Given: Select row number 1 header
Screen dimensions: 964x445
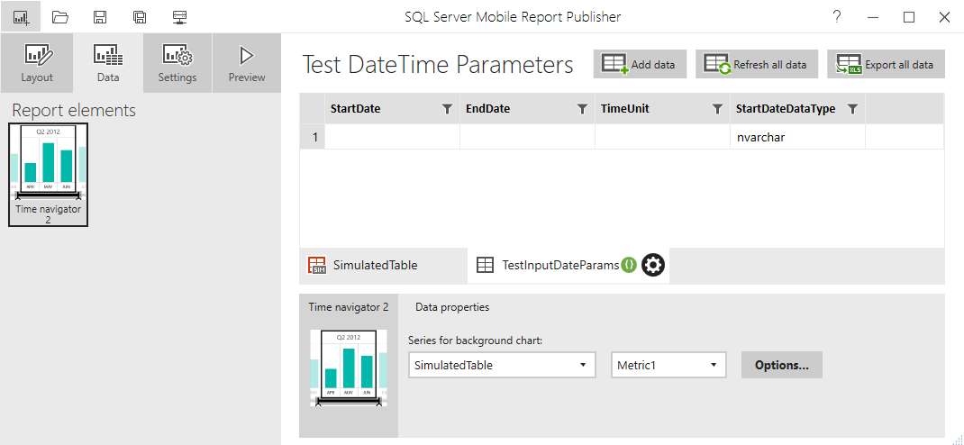Looking at the screenshot, I should pyautogui.click(x=313, y=137).
